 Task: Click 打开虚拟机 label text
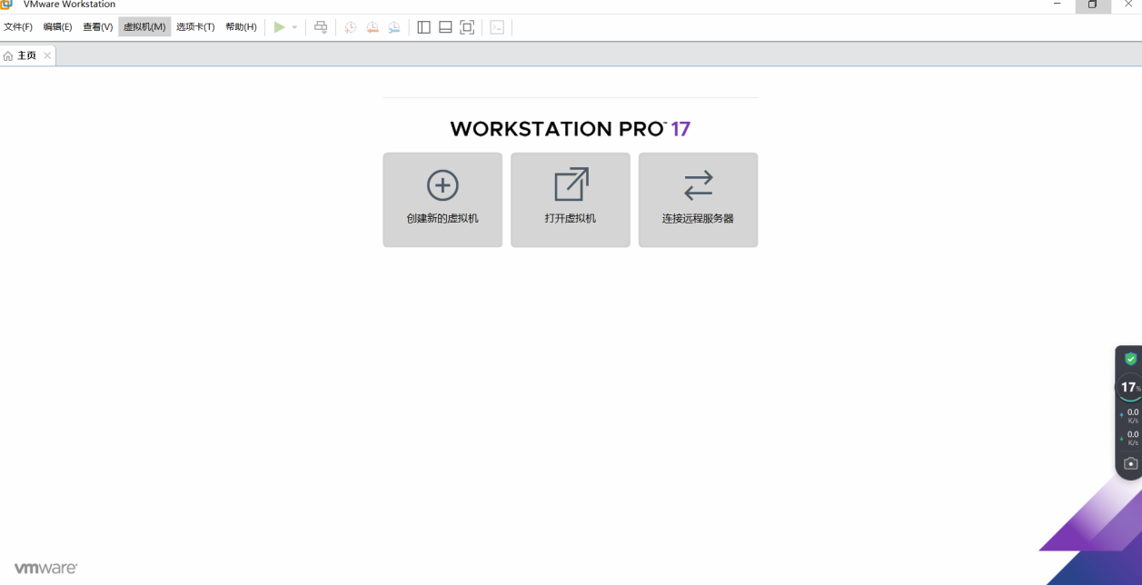pyautogui.click(x=571, y=219)
